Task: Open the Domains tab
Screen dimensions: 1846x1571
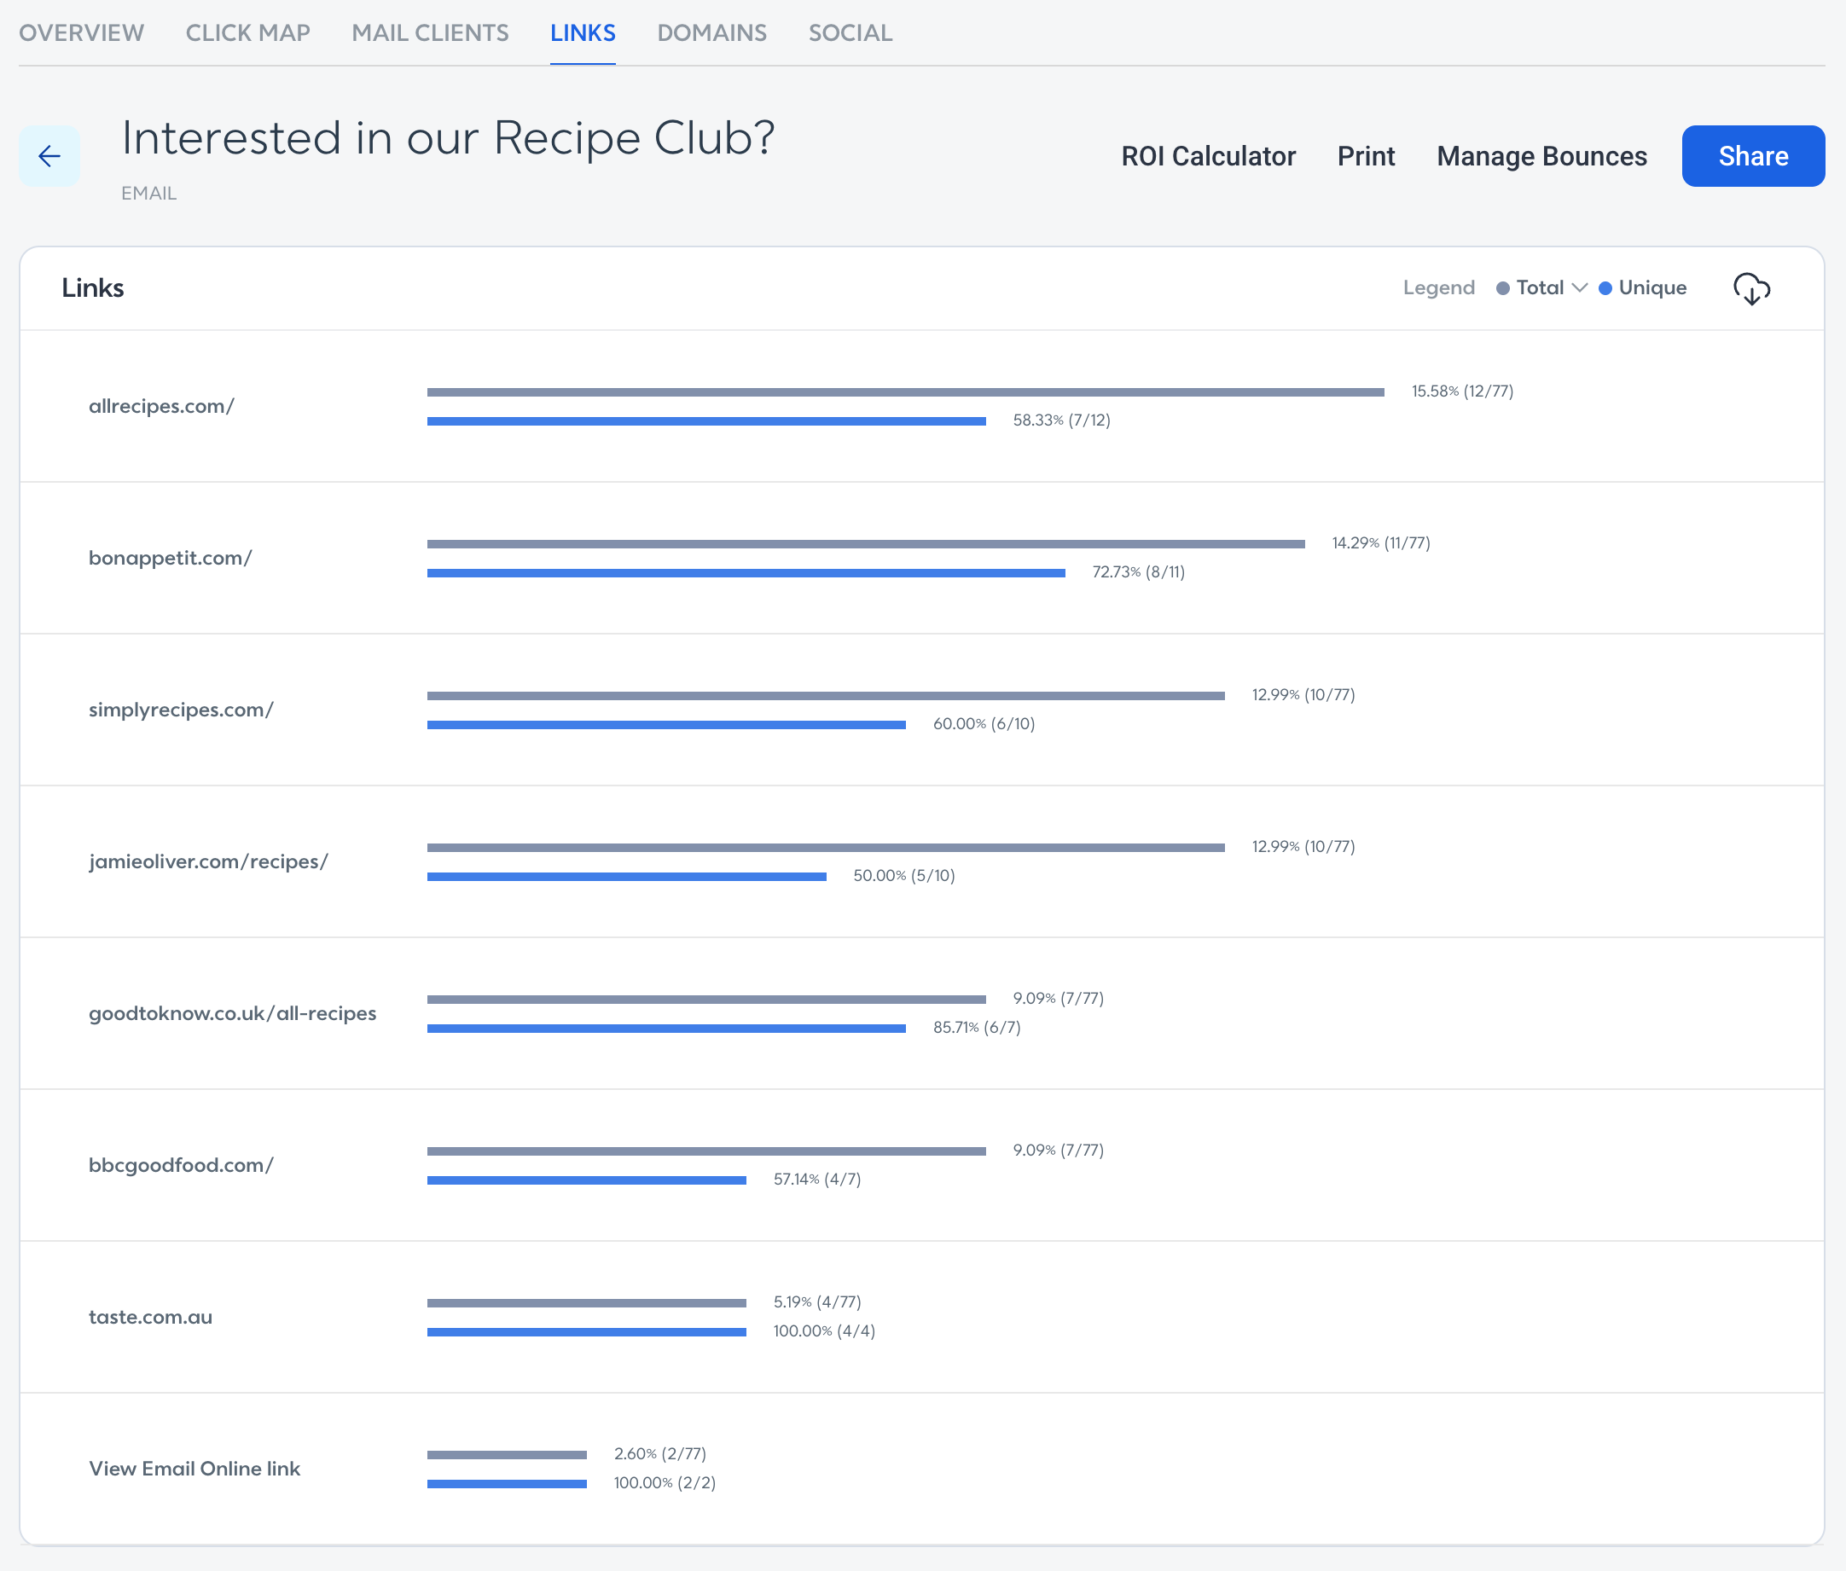Action: coord(711,33)
